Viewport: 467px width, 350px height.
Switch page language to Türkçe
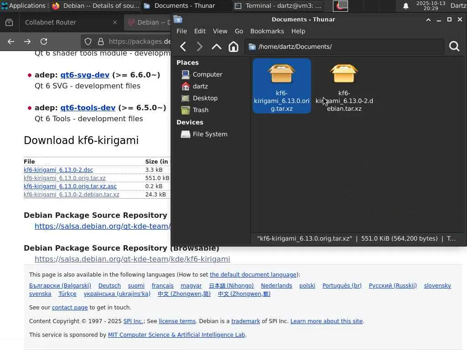point(67,294)
